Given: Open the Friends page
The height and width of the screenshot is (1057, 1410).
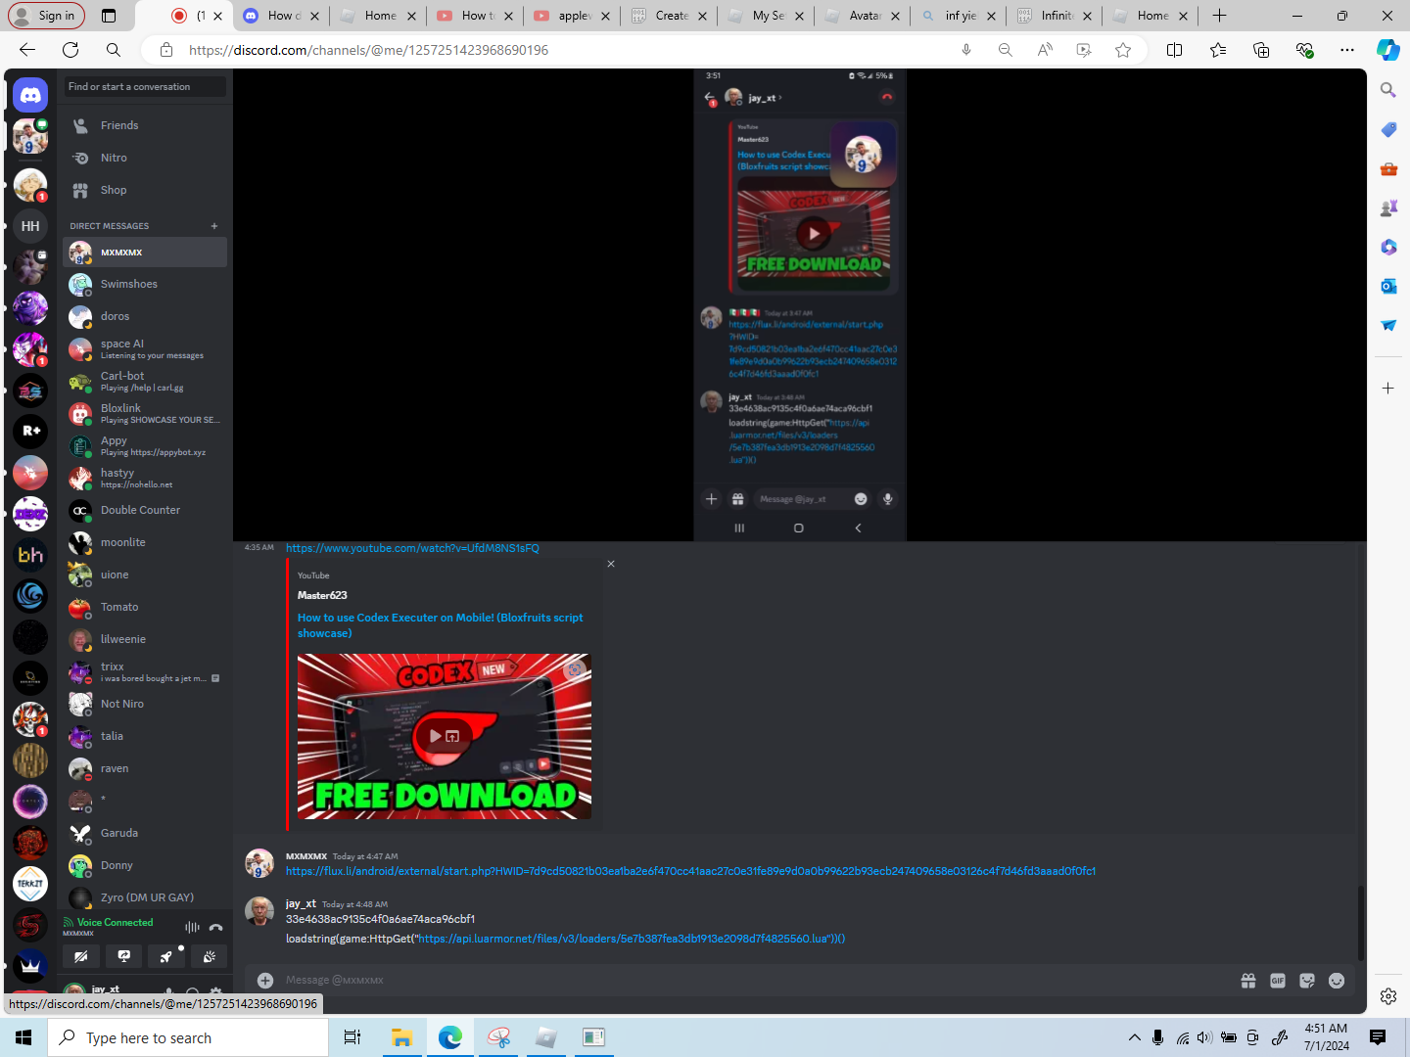Looking at the screenshot, I should pyautogui.click(x=145, y=125).
